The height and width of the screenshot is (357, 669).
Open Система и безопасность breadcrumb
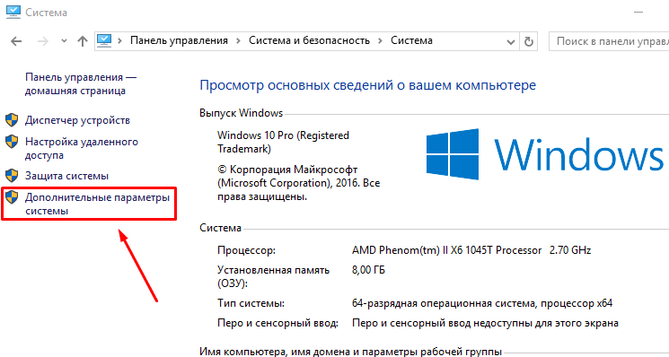[x=309, y=40]
